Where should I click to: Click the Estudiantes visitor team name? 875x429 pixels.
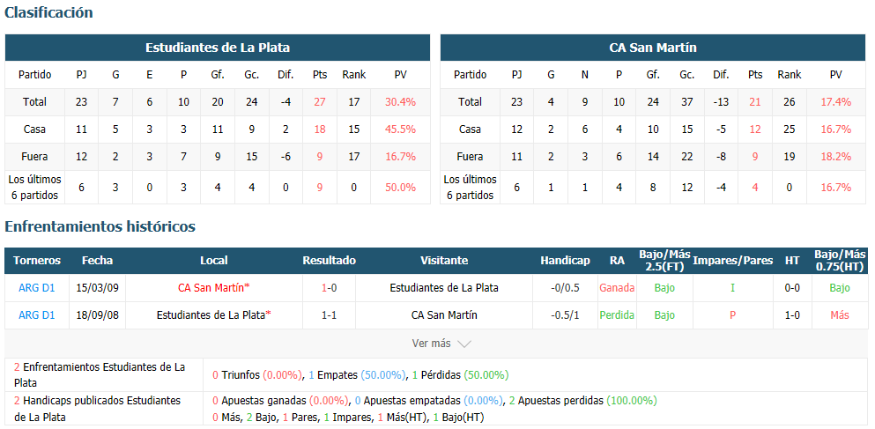click(444, 288)
